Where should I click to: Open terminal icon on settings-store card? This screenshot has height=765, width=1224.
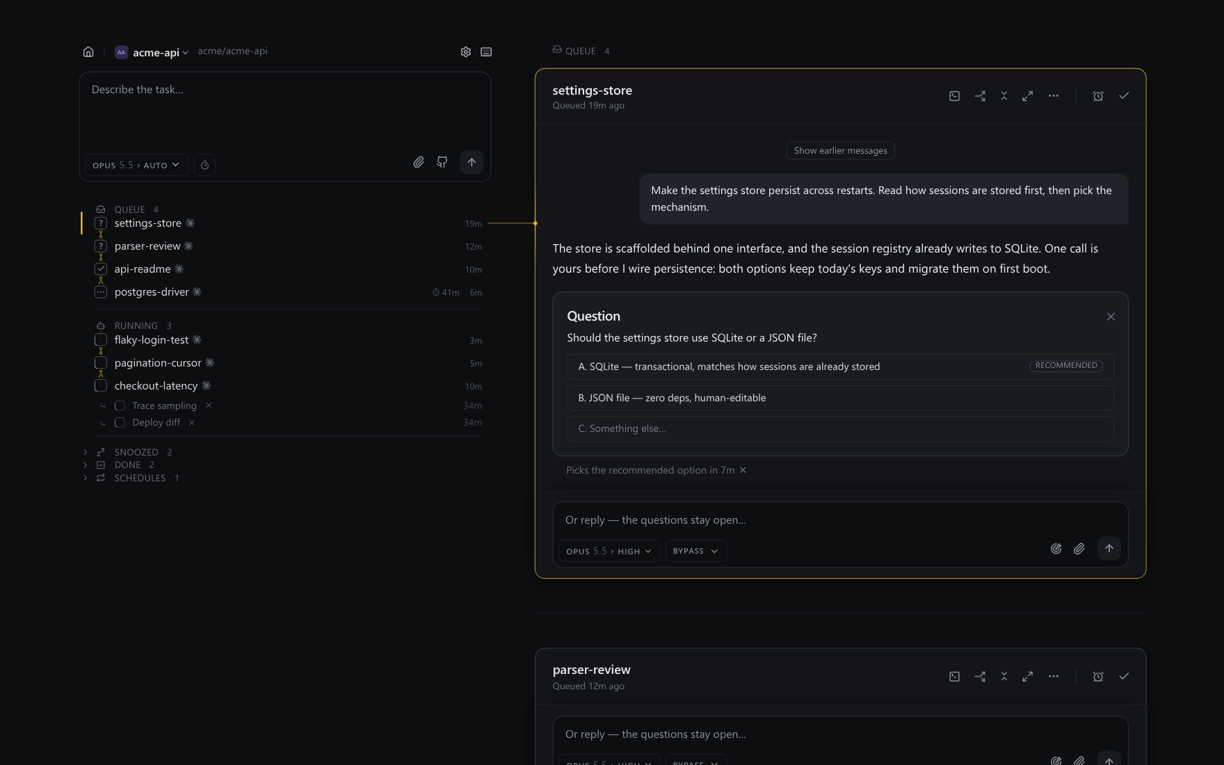[x=955, y=96]
